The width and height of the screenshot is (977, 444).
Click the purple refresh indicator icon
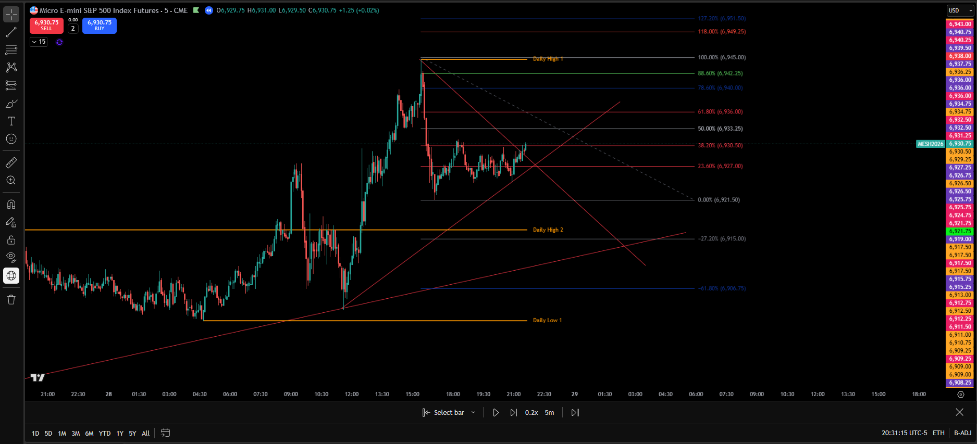tap(59, 42)
